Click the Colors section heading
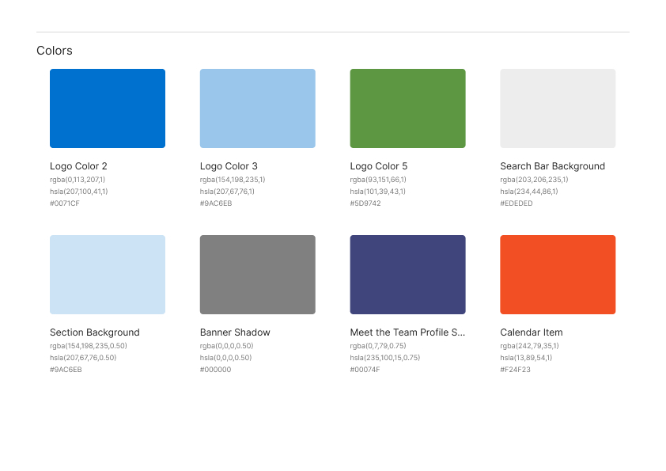This screenshot has height=471, width=666. (55, 51)
